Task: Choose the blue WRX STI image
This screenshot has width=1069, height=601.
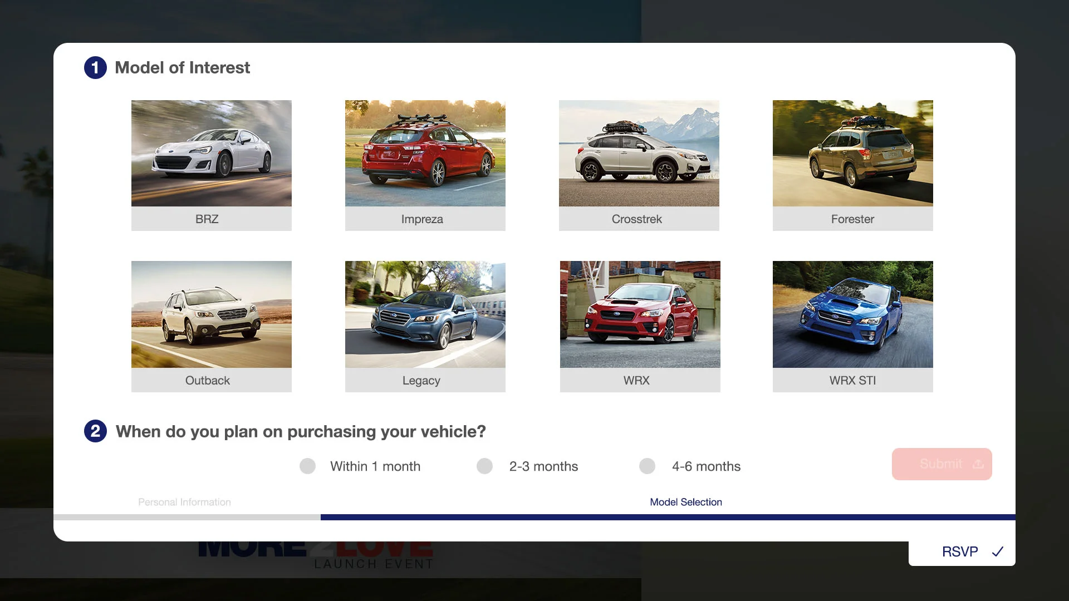Action: (x=852, y=314)
